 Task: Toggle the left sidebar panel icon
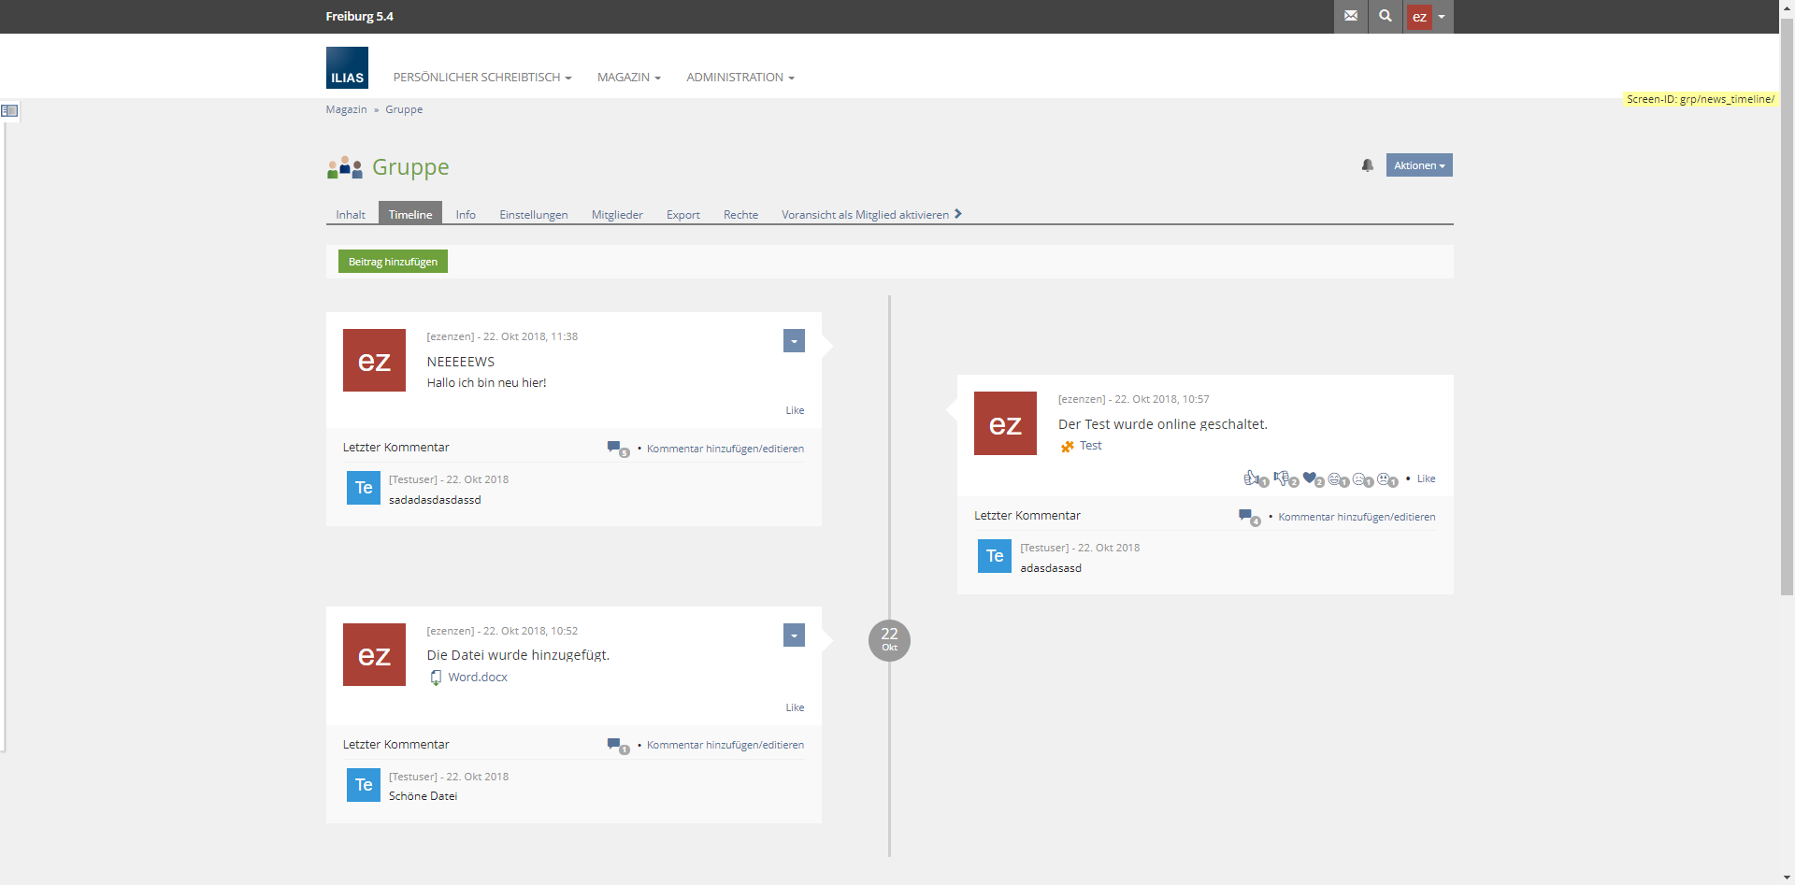click(x=9, y=110)
